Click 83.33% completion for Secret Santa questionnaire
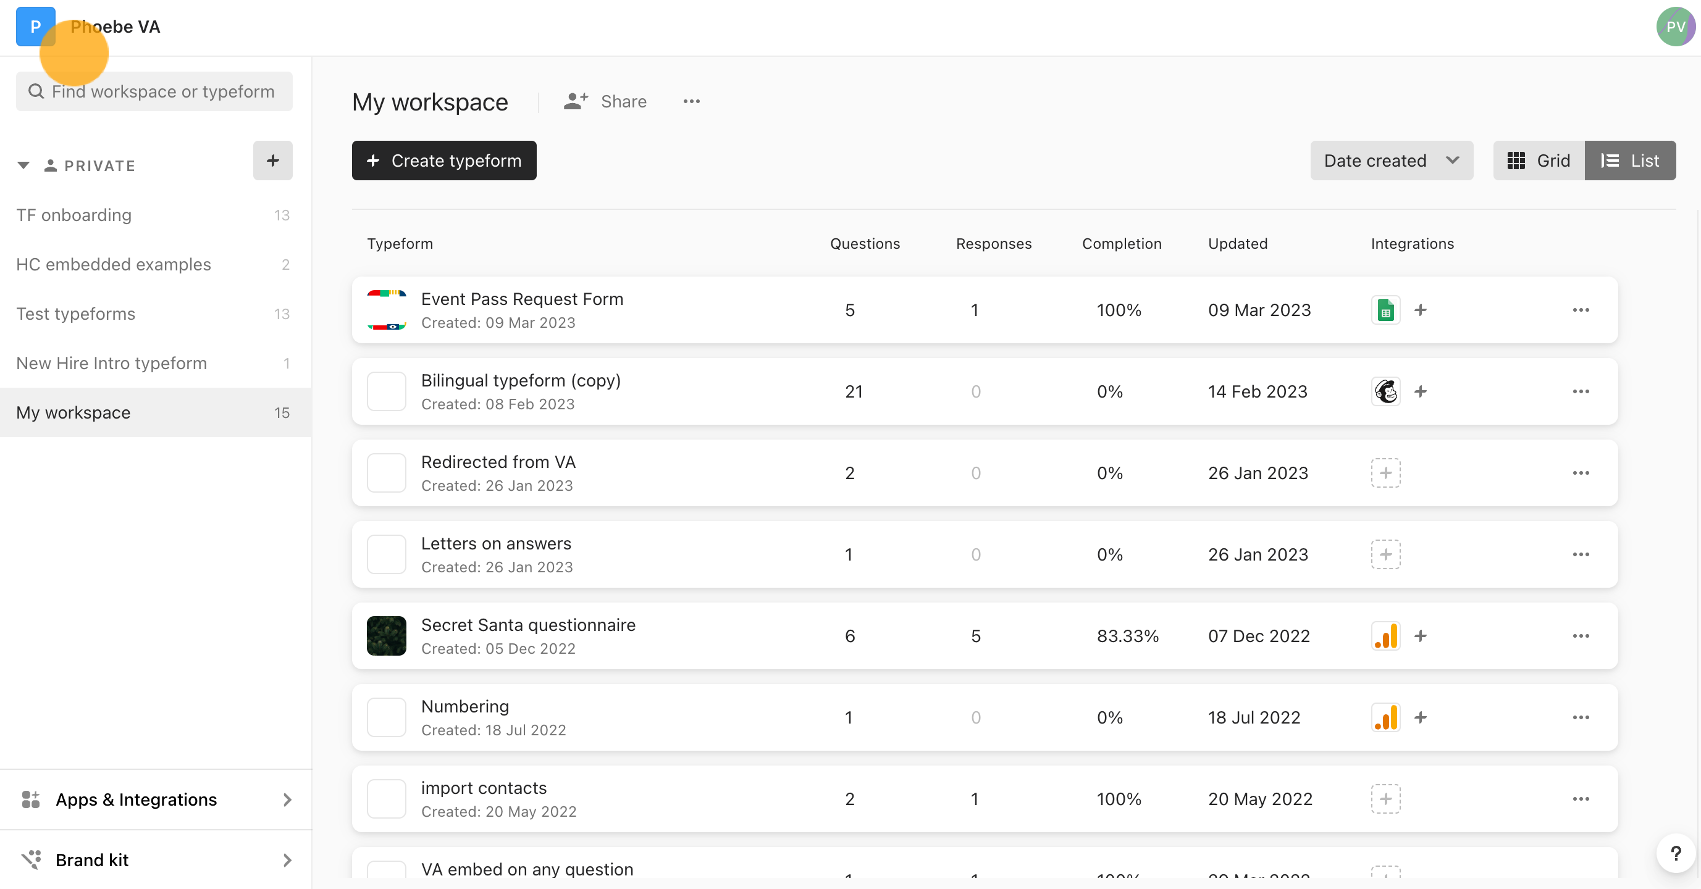1701x889 pixels. click(x=1127, y=636)
